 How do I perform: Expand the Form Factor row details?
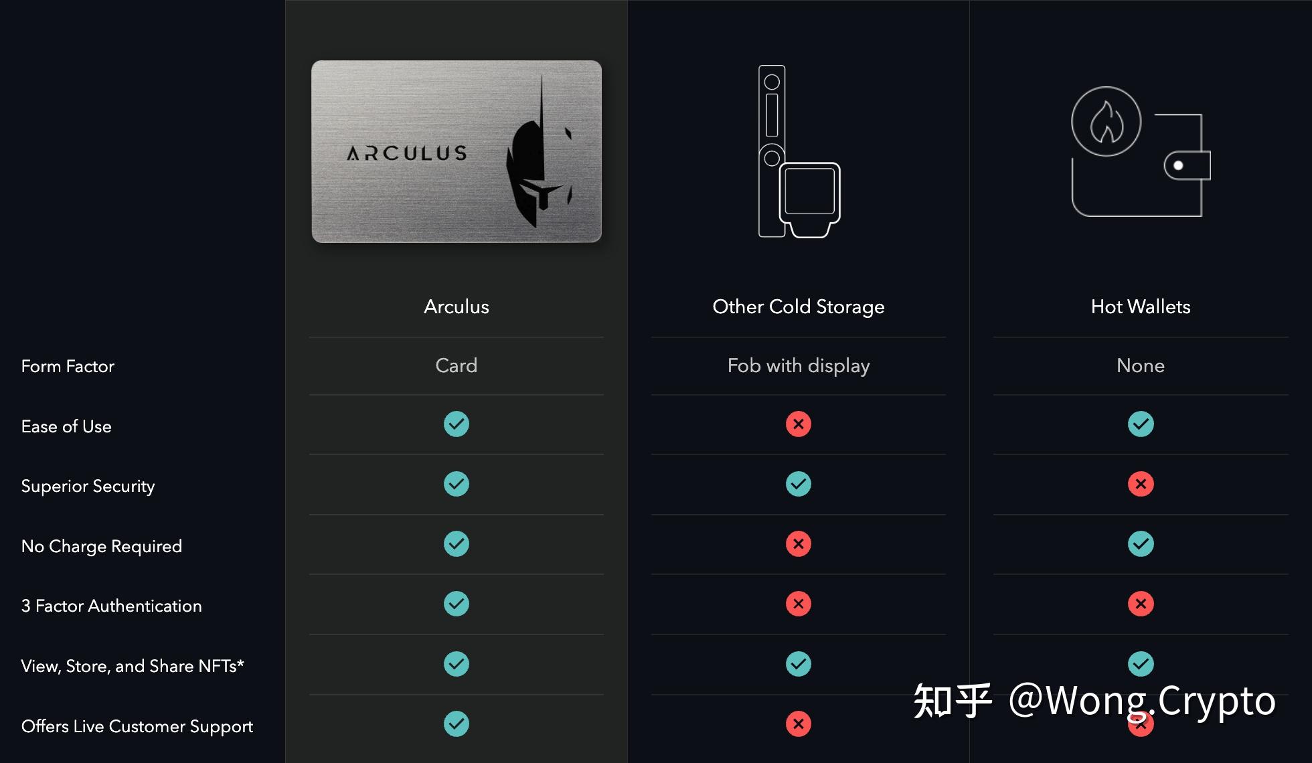tap(67, 365)
